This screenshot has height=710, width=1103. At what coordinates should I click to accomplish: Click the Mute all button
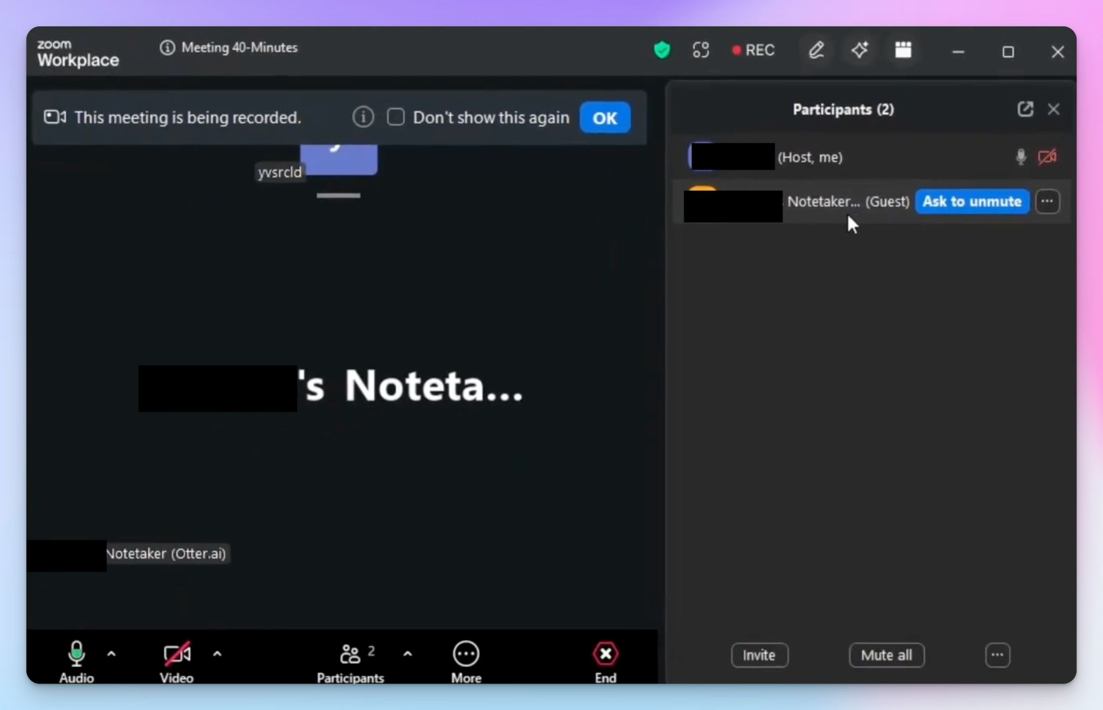[x=886, y=655]
